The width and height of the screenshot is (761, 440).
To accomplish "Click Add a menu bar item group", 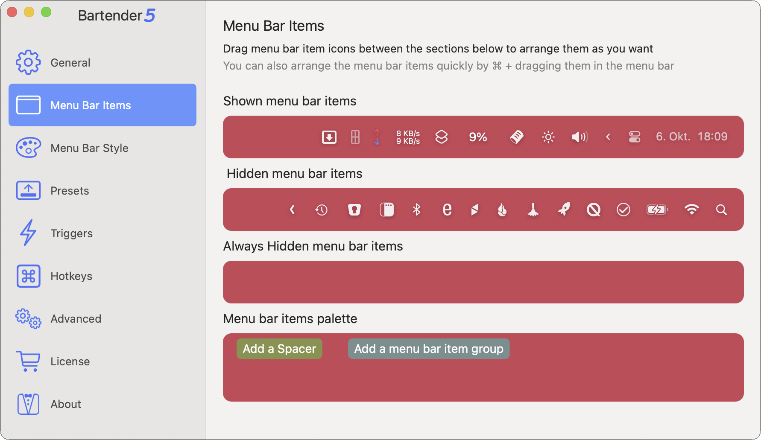I will [x=429, y=349].
